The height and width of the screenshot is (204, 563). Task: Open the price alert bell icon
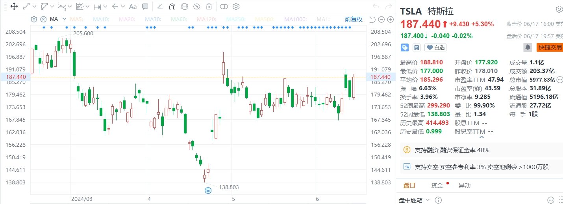click(528, 47)
